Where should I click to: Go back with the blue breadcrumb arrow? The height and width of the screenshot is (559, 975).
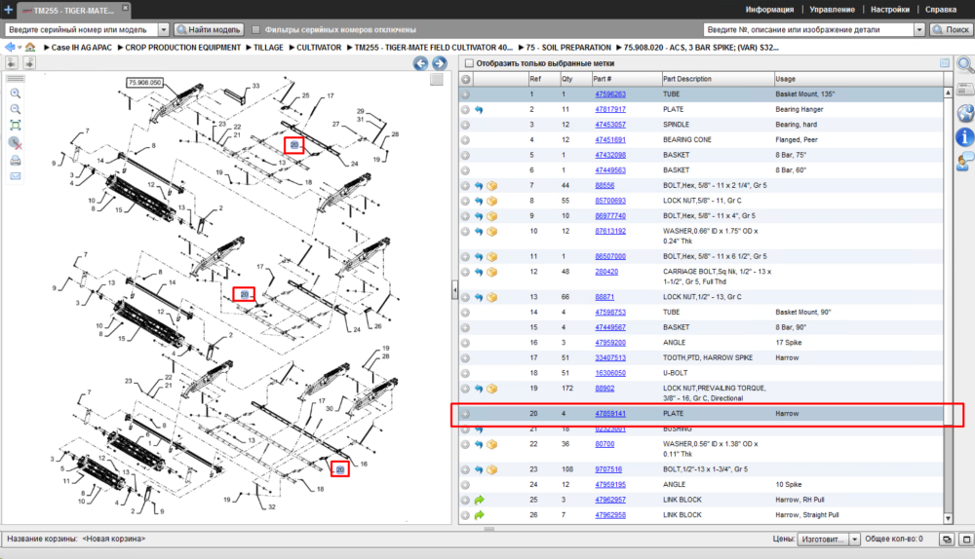click(x=10, y=47)
